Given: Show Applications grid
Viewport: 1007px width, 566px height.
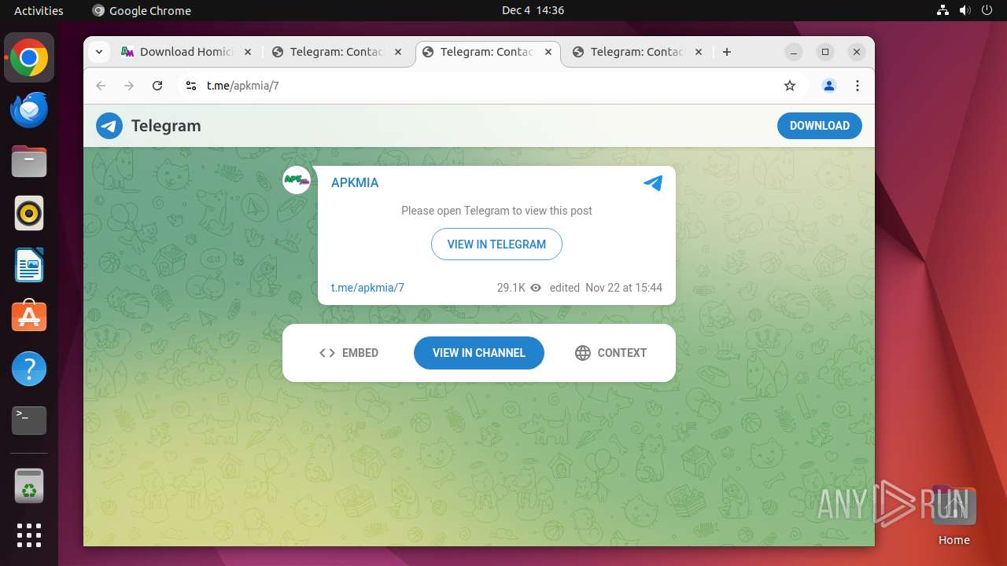Looking at the screenshot, I should 29,535.
